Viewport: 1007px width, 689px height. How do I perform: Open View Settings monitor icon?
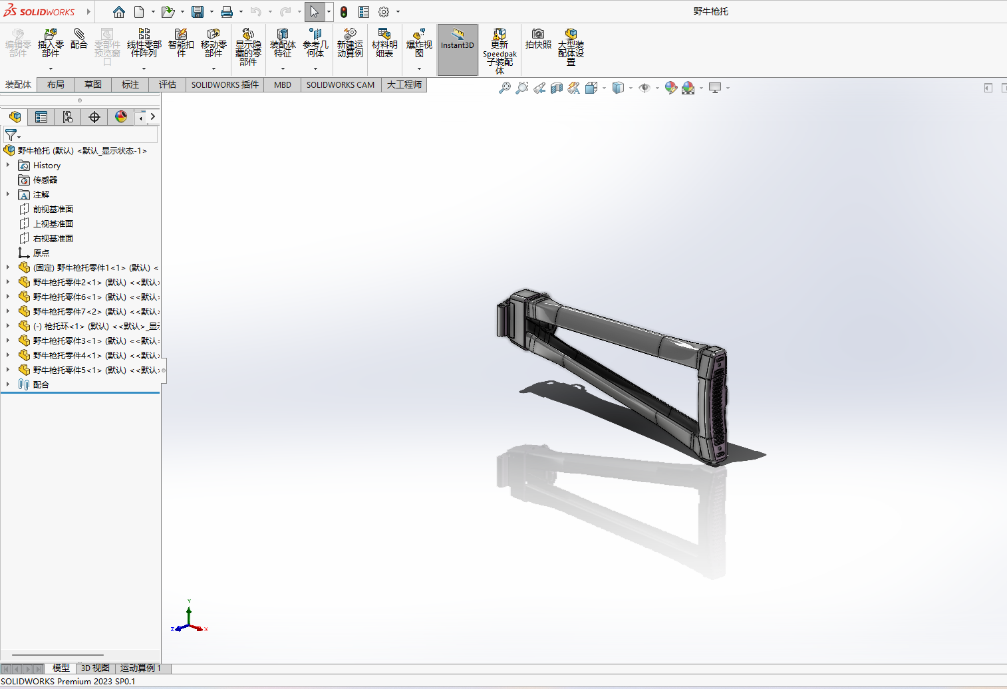tap(715, 88)
